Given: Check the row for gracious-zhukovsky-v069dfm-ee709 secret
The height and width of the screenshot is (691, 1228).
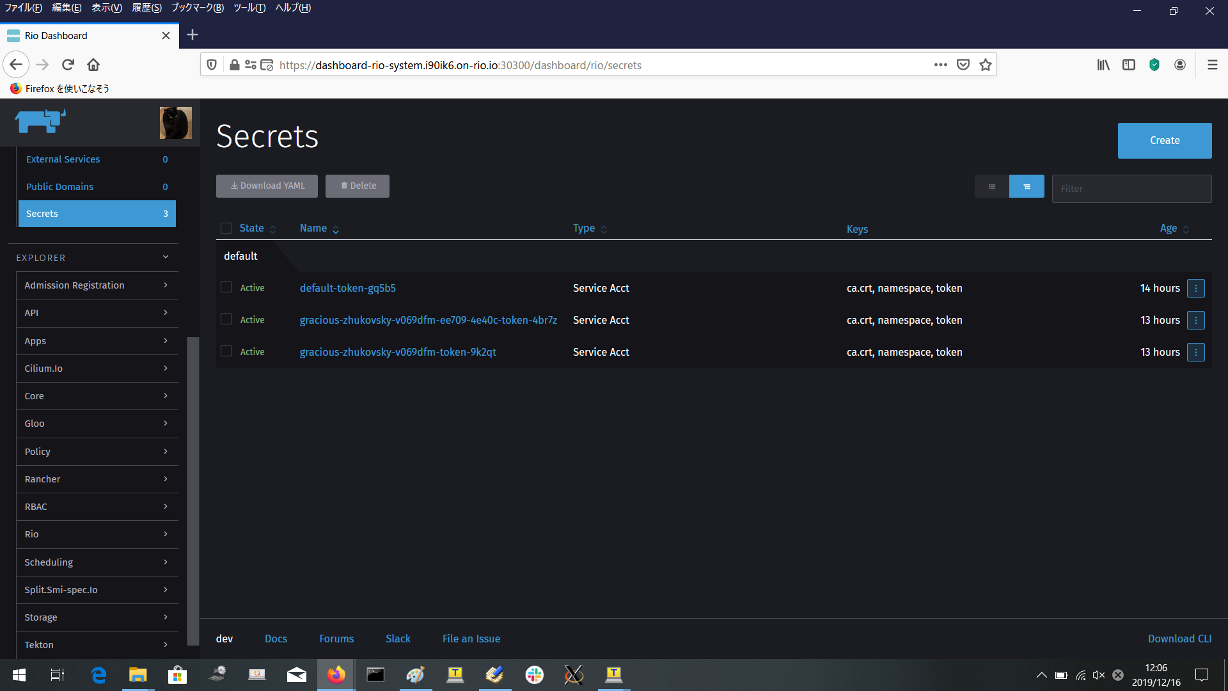Looking at the screenshot, I should point(226,319).
